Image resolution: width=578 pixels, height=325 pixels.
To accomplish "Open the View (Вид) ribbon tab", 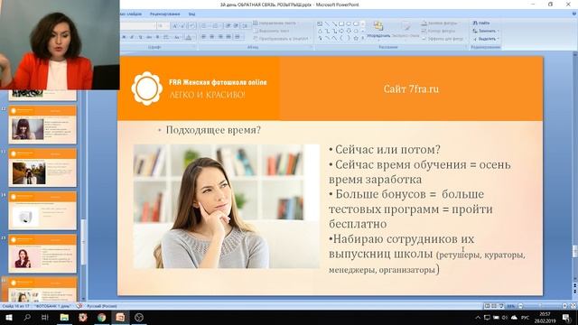I will 191,14.
